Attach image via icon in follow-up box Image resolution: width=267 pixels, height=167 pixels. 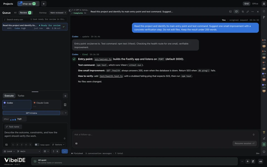[76, 144]
